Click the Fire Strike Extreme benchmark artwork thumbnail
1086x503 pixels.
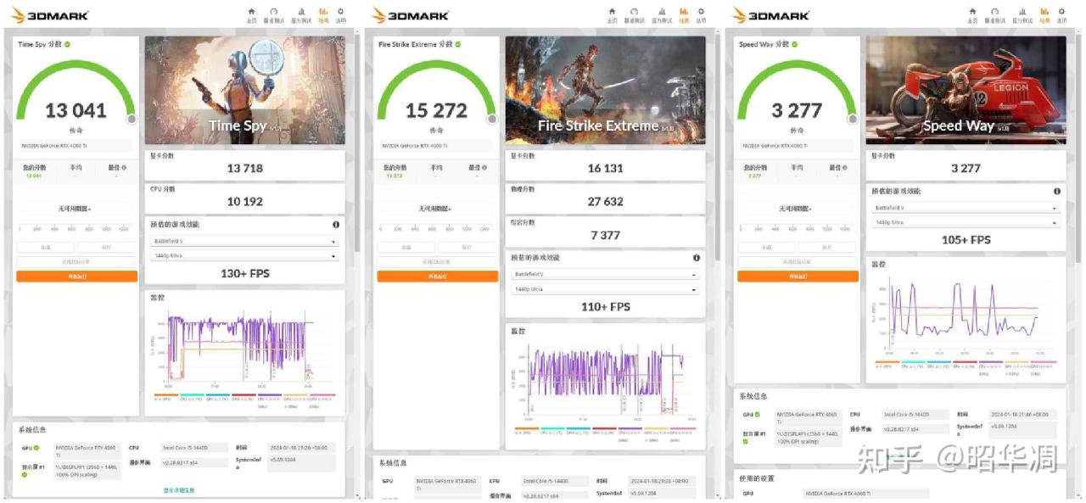point(606,91)
